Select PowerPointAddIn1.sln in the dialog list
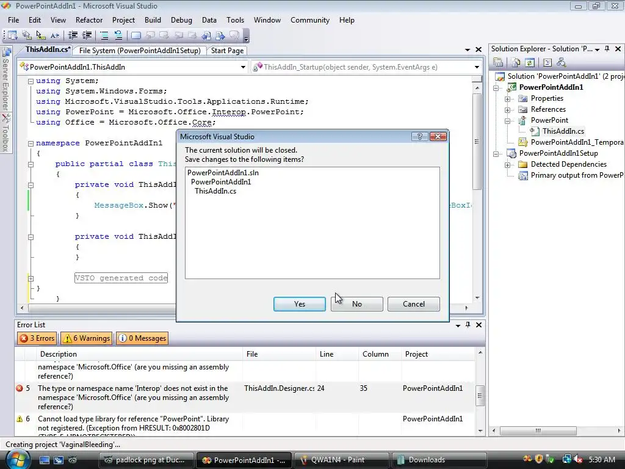The image size is (625, 469). pyautogui.click(x=223, y=173)
